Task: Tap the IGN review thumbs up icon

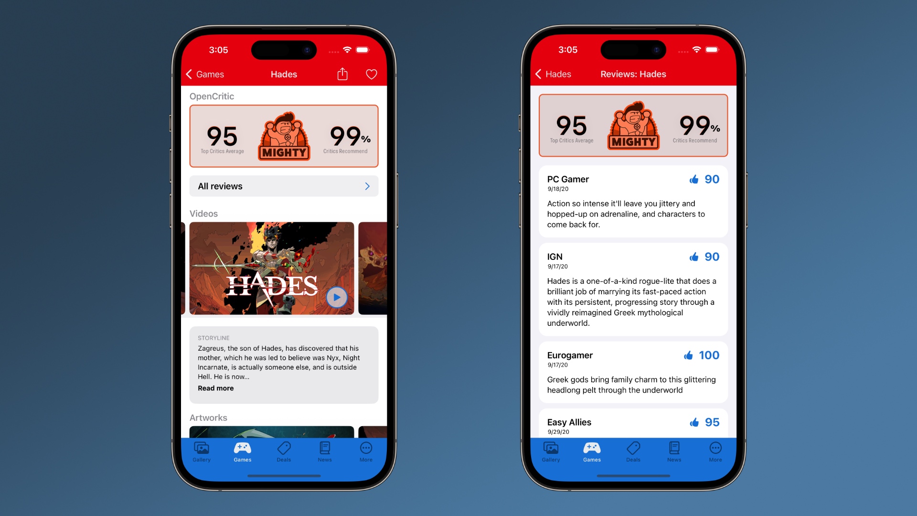Action: [693, 257]
